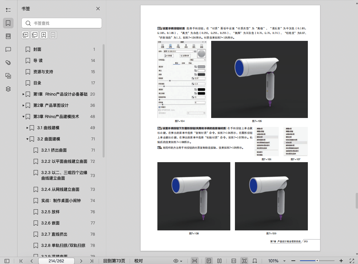
Task: Click the bookmark list scrollbar
Action: tap(103, 101)
